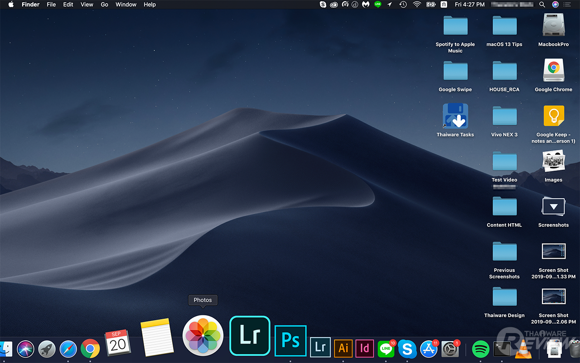Image resolution: width=580 pixels, height=363 pixels.
Task: Open Calendar showing Sep 20
Action: (117, 343)
